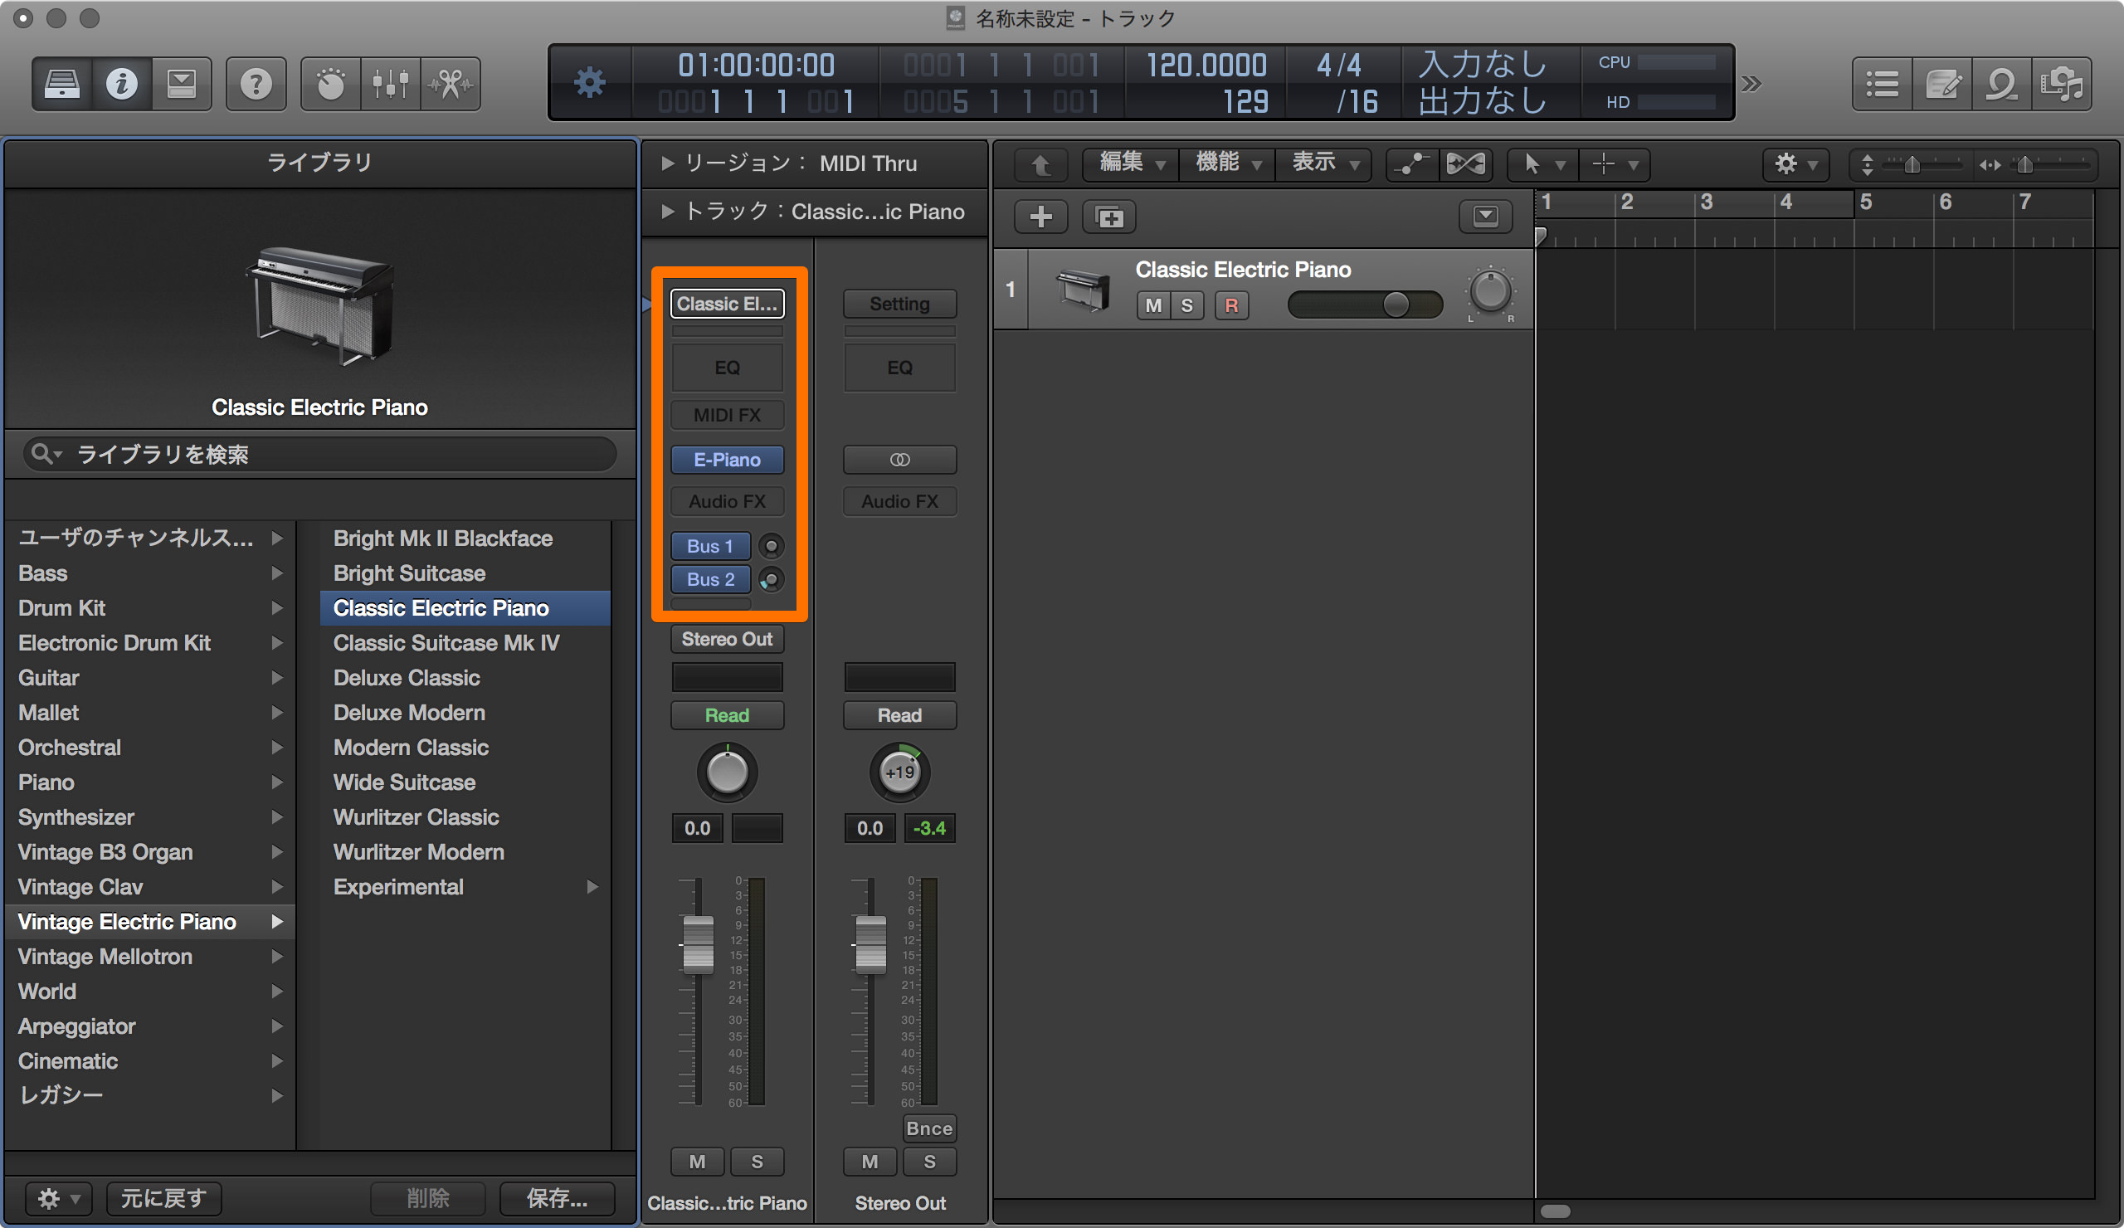Open the secondary crosshair tool dropdown
Viewport: 2124px width, 1228px height.
1614,163
